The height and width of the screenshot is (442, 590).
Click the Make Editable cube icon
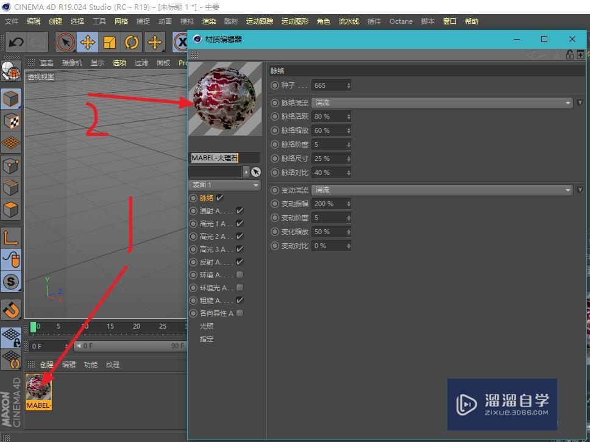click(11, 99)
